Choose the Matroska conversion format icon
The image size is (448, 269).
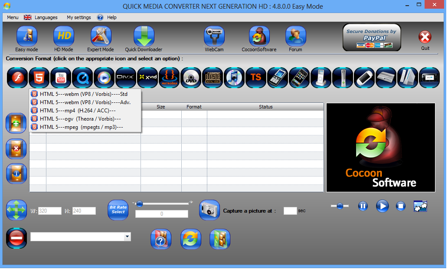pyautogui.click(x=169, y=78)
